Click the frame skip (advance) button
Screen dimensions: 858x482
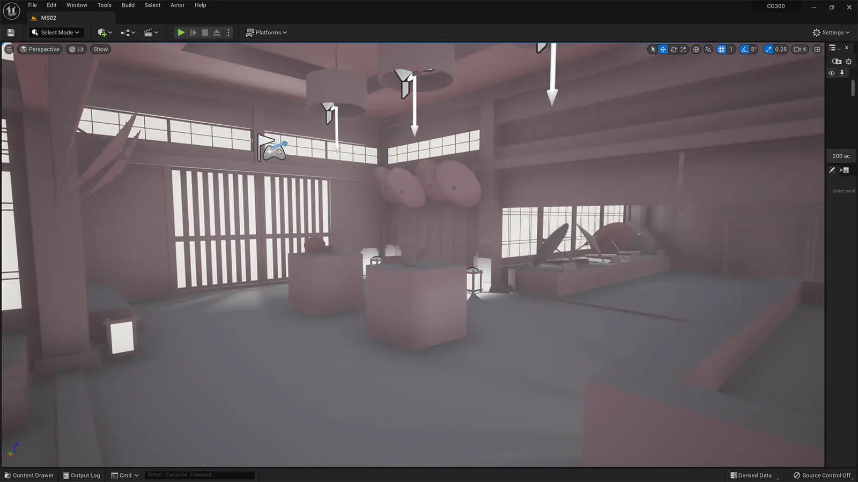[x=193, y=33]
